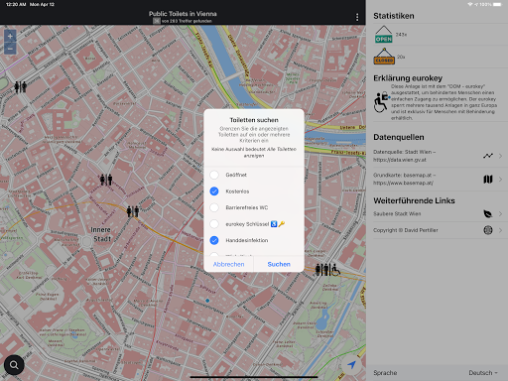508x381 pixels.
Task: Click the Statistiken heading
Action: (x=394, y=16)
